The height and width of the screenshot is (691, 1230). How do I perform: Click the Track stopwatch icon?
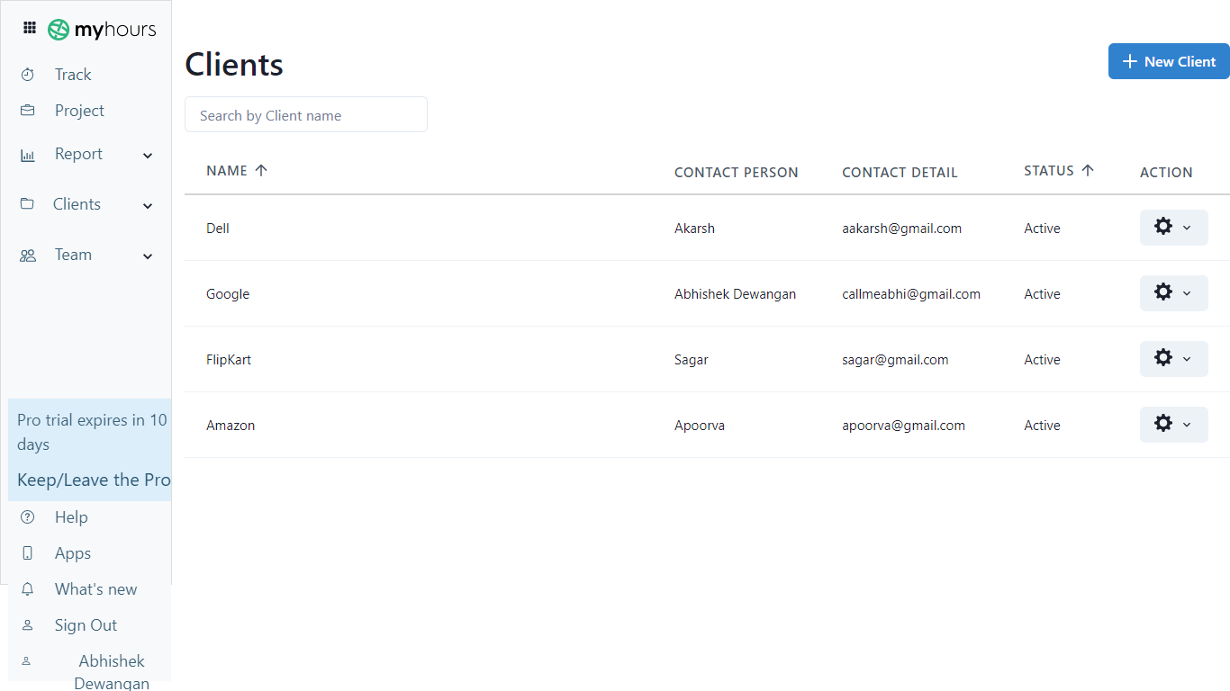coord(28,75)
